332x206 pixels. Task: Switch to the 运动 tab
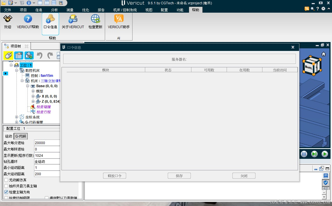pyautogui.click(x=8, y=136)
